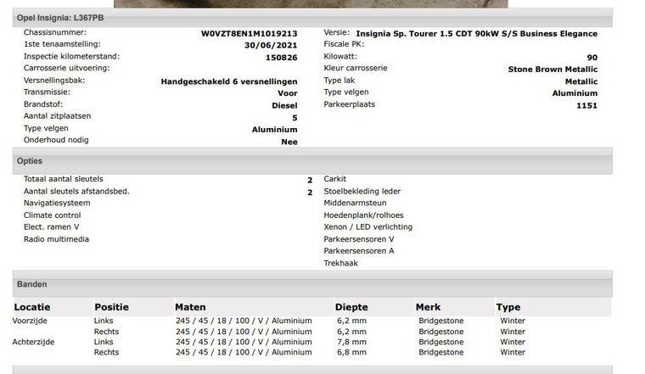Click the first registration date 30/06/2021
This screenshot has height=374, width=645.
click(x=271, y=45)
